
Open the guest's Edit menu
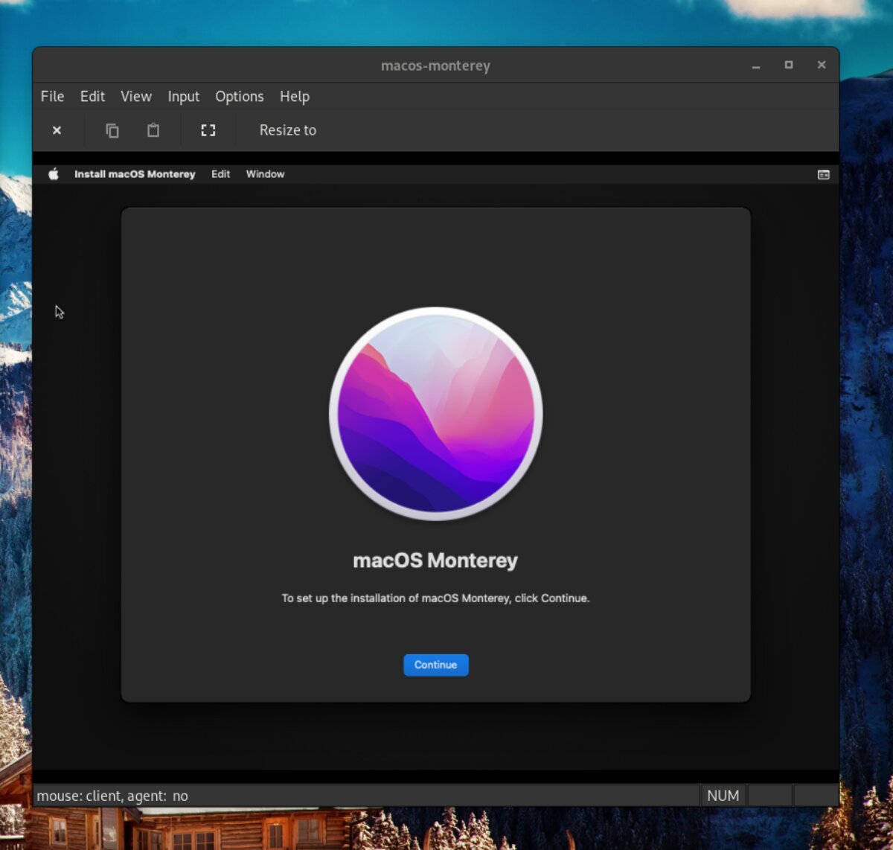click(x=220, y=174)
